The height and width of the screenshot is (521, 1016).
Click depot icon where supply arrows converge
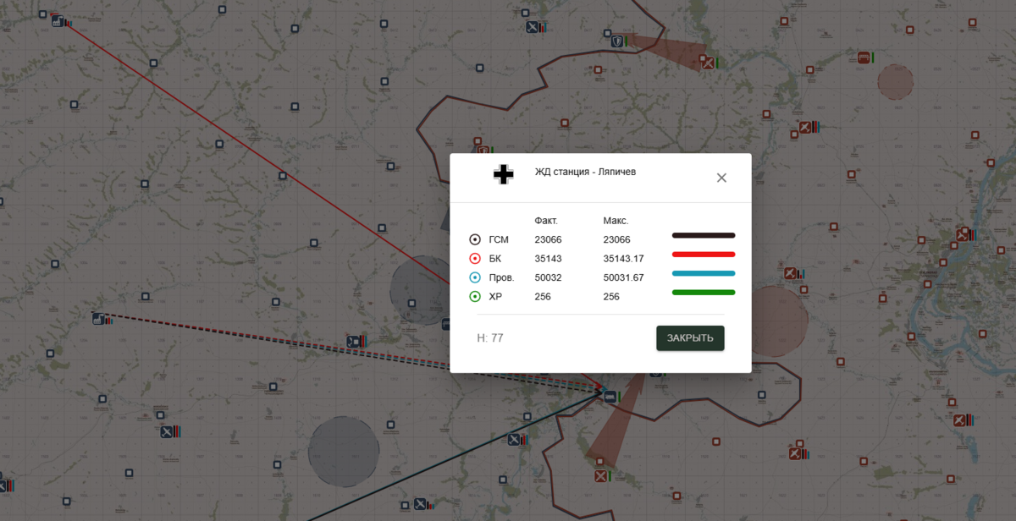click(x=610, y=395)
